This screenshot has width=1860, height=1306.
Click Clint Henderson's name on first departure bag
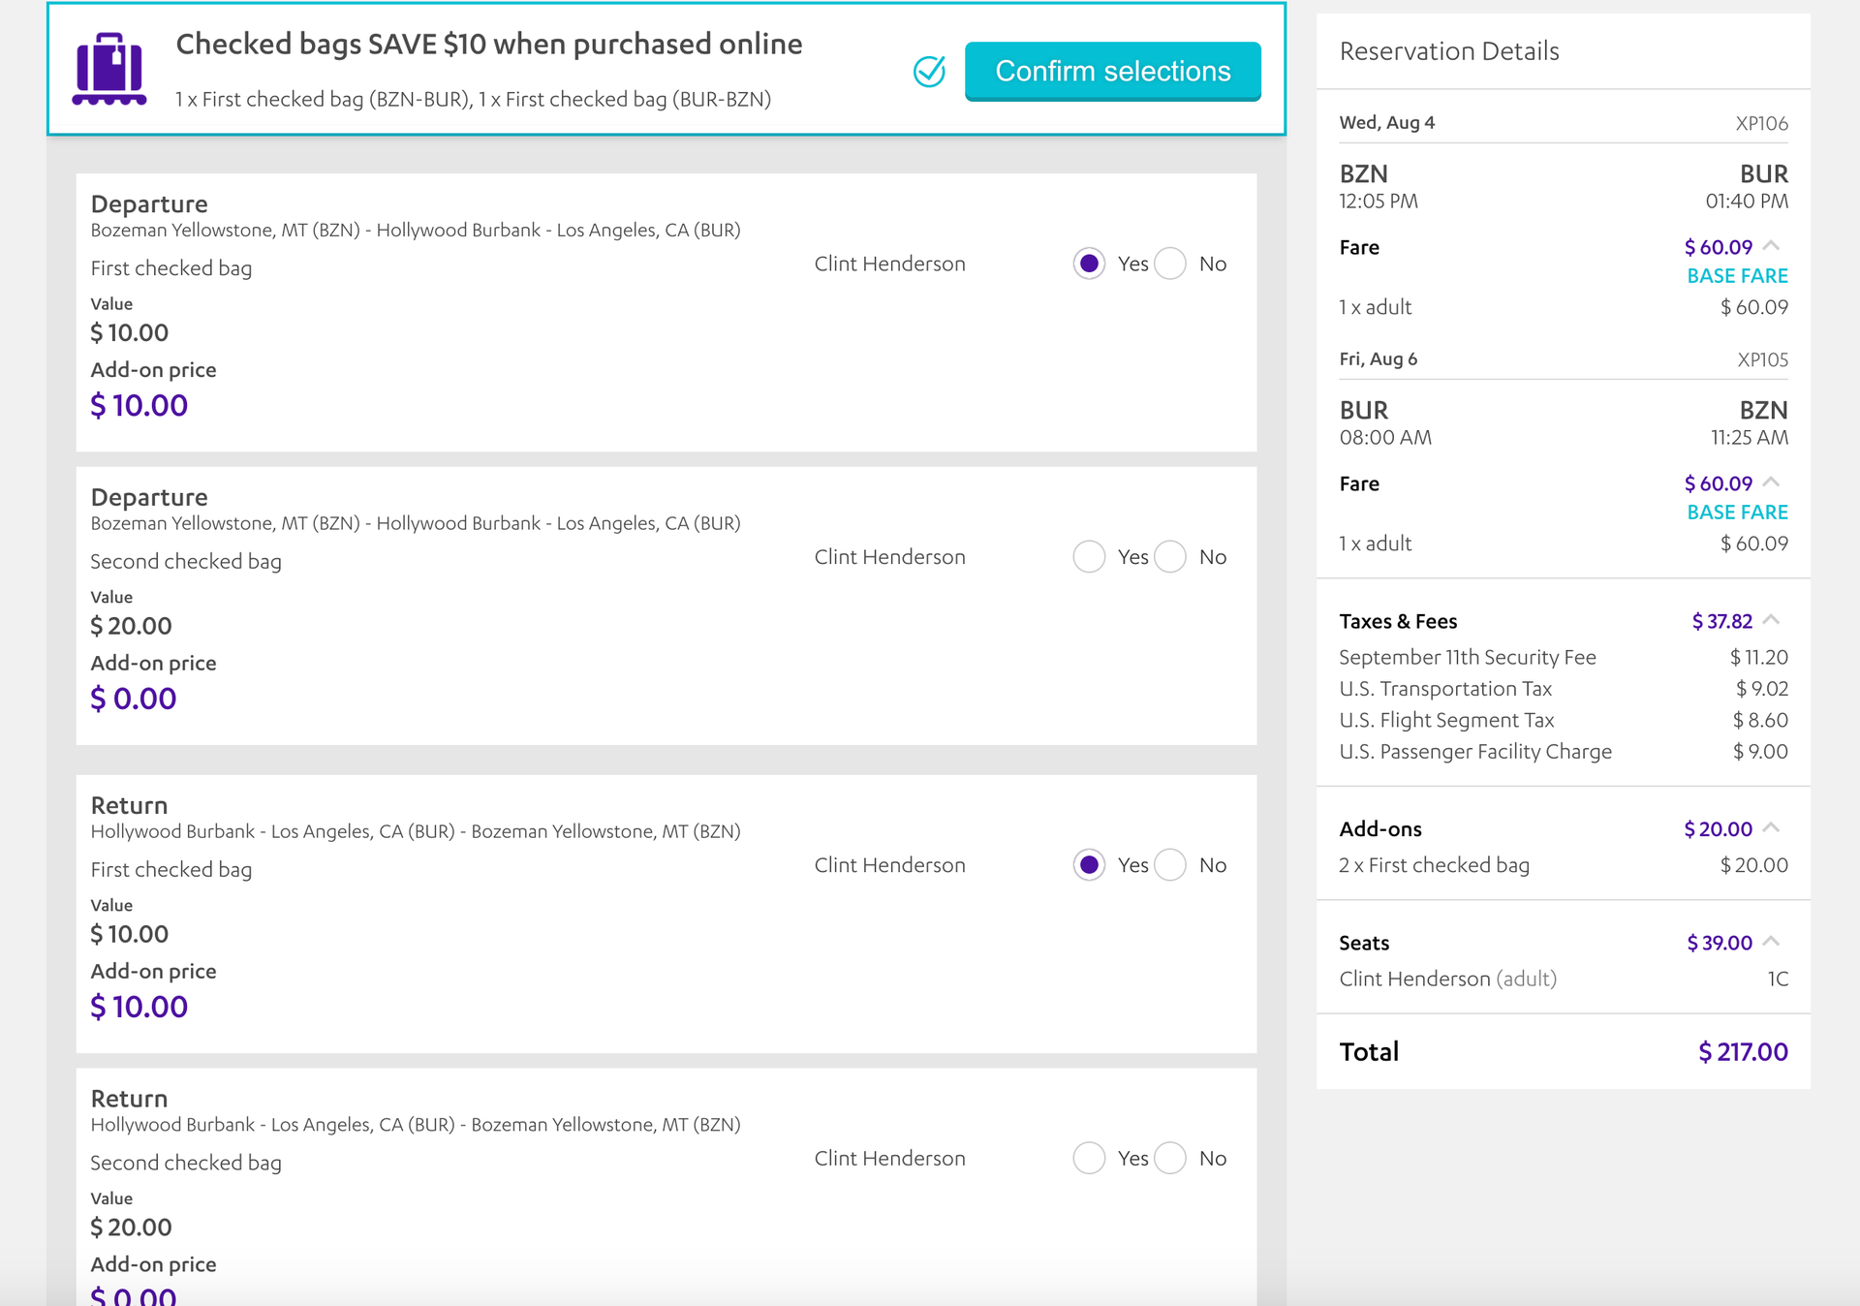pos(888,264)
